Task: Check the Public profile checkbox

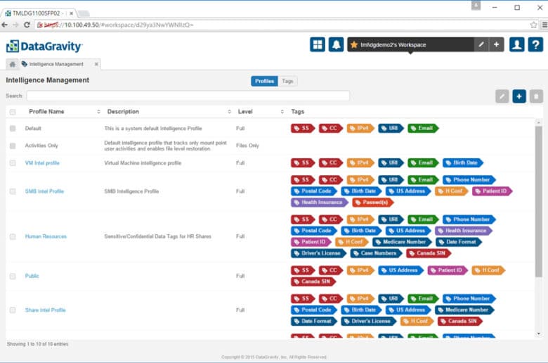Action: [13, 276]
